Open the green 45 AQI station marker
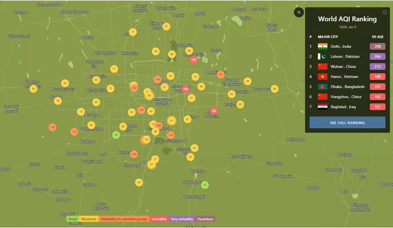This screenshot has height=228, width=393. click(116, 135)
